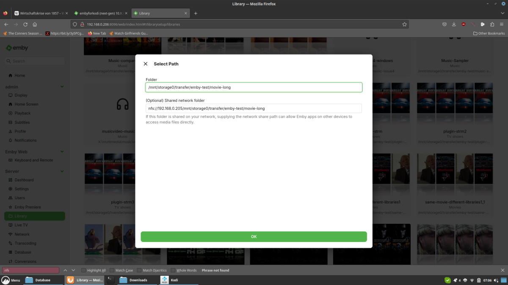
Task: Open the Firefox downloads icon
Action: click(454, 24)
